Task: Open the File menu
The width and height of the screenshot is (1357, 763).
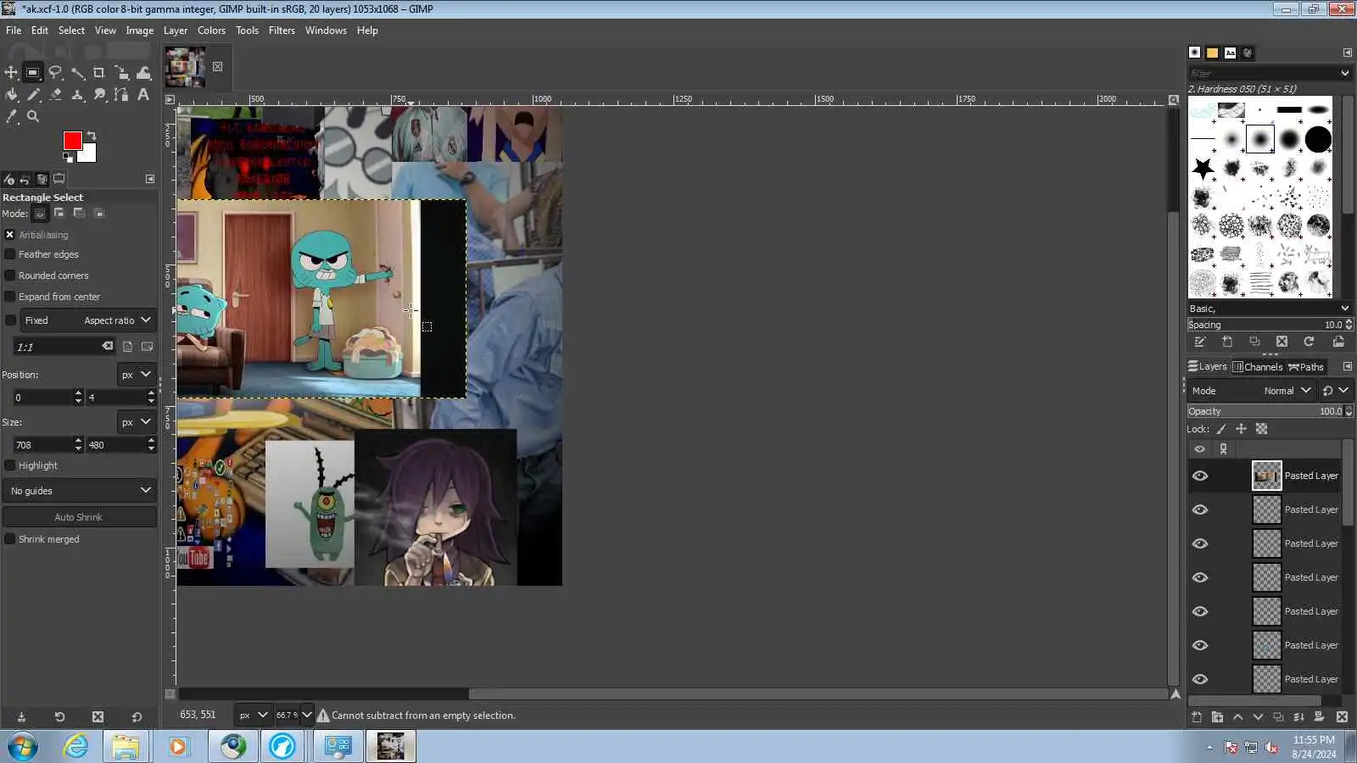Action: [14, 31]
